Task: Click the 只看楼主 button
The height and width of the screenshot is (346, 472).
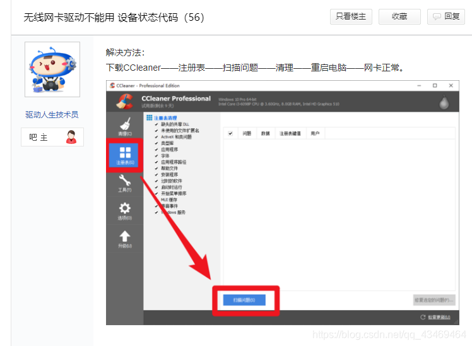Action: coord(351,16)
